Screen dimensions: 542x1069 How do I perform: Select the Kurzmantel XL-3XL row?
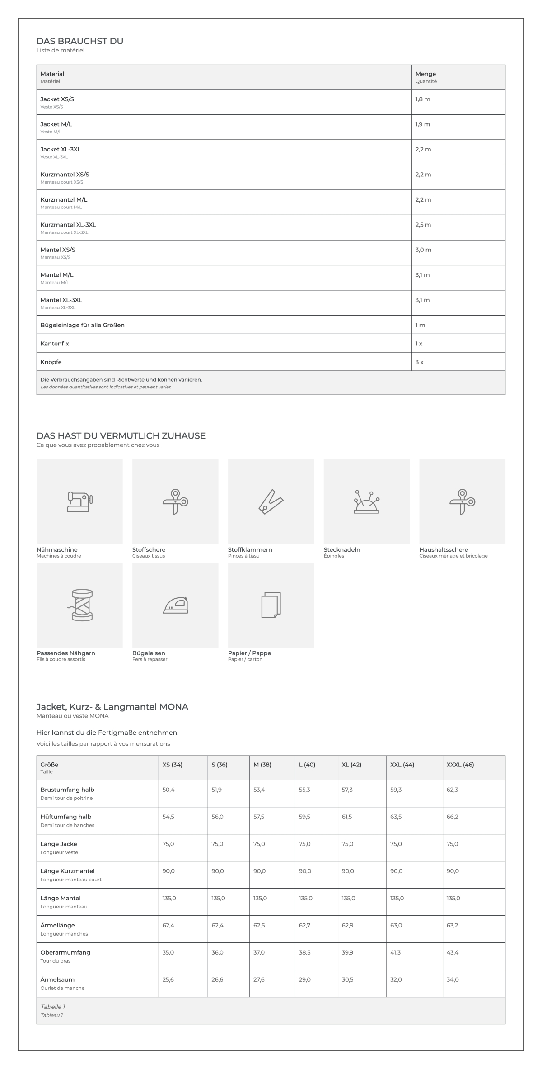click(271, 227)
